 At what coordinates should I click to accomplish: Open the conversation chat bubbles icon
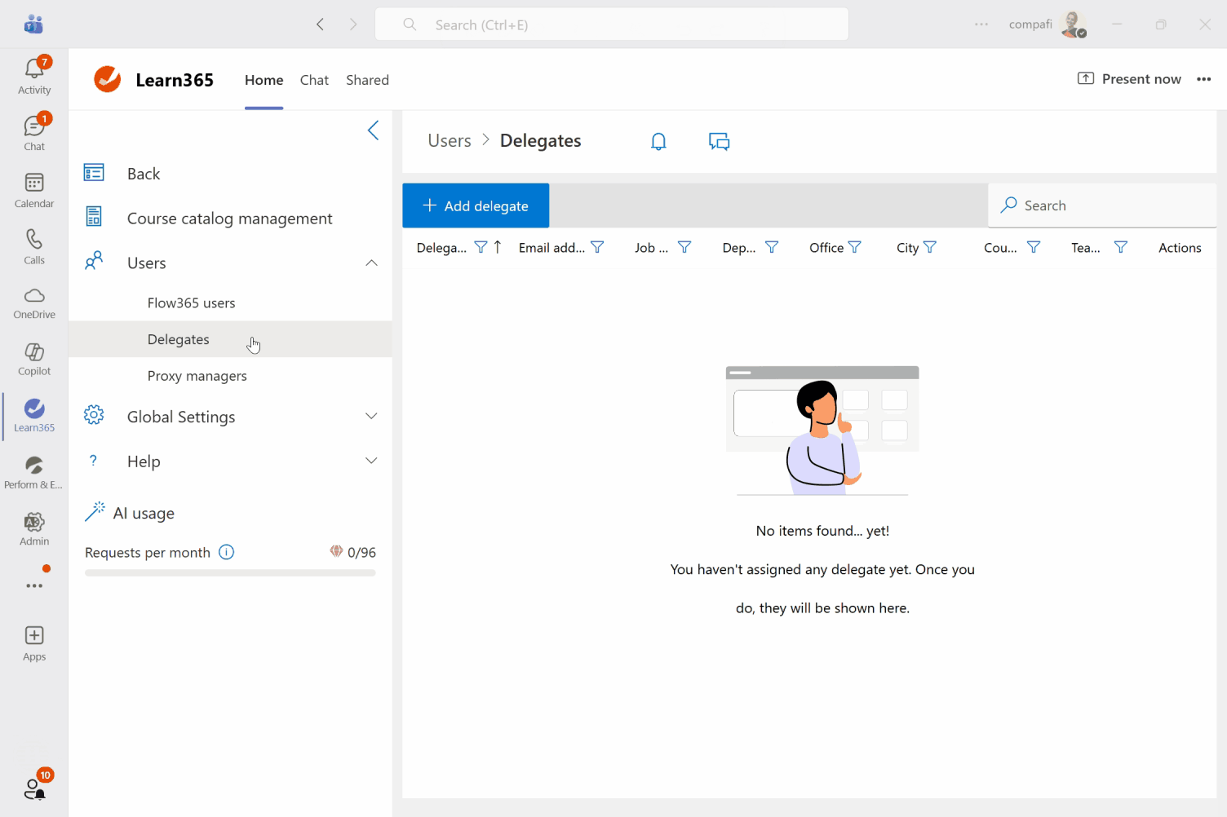719,142
